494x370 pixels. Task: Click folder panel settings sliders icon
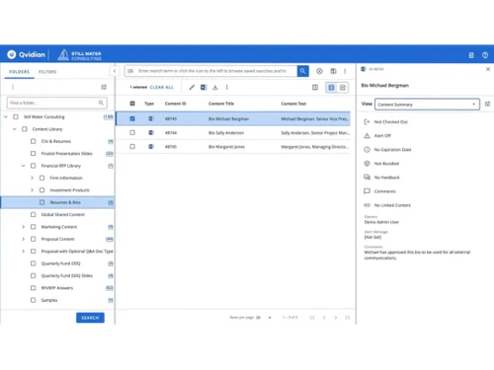pyautogui.click(x=104, y=87)
